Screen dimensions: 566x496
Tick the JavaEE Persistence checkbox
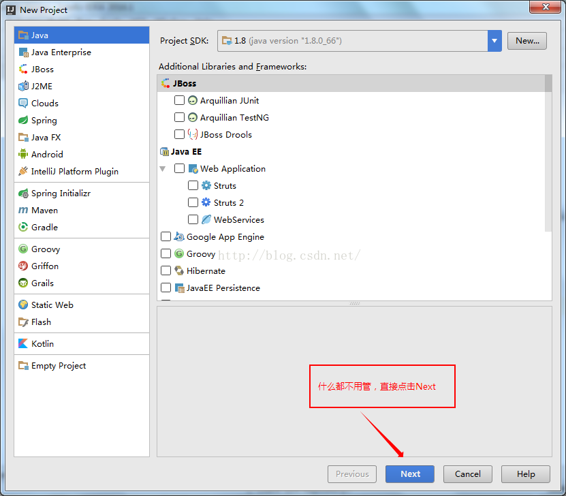166,288
